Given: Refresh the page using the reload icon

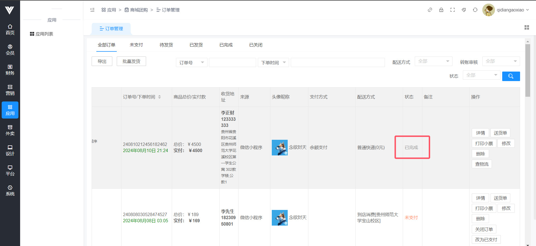Looking at the screenshot, I should (x=475, y=10).
